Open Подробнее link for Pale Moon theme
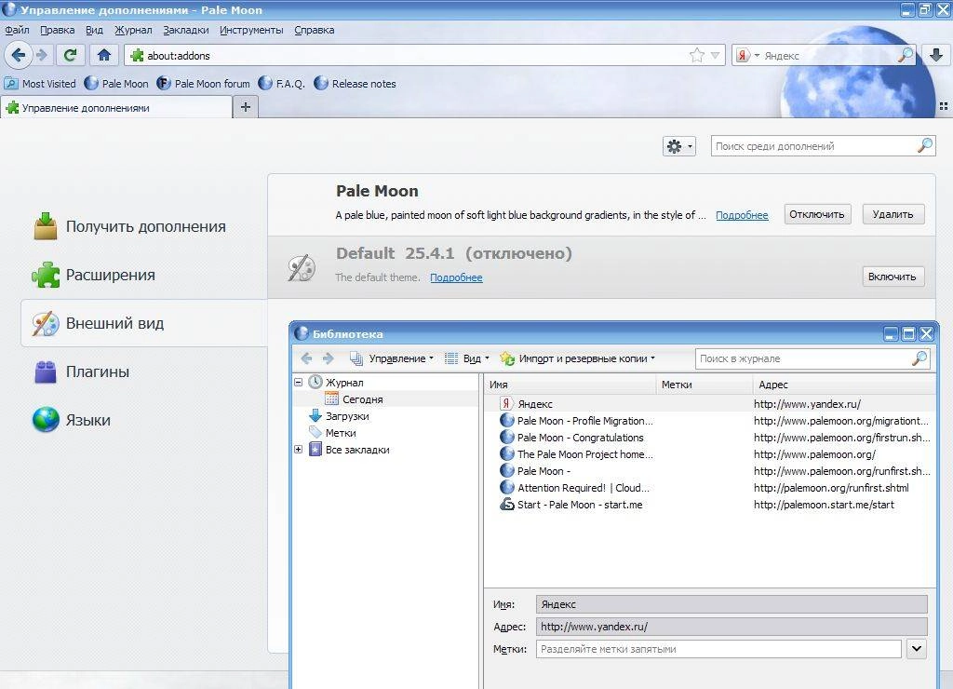This screenshot has width=953, height=689. pos(742,215)
